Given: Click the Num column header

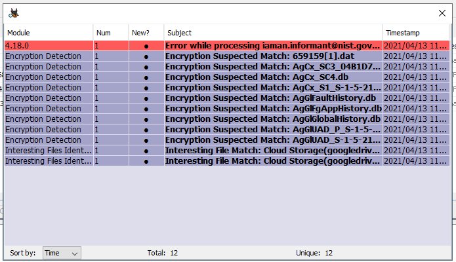Looking at the screenshot, I should coord(111,33).
